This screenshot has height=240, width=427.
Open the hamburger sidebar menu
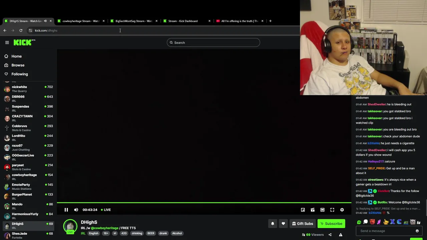click(x=7, y=42)
